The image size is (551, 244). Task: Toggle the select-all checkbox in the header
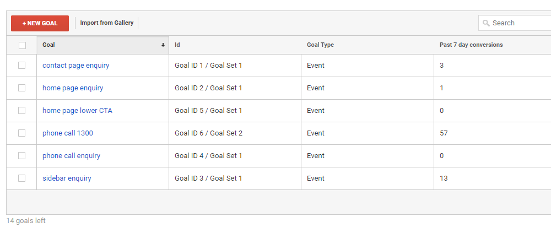(22, 45)
